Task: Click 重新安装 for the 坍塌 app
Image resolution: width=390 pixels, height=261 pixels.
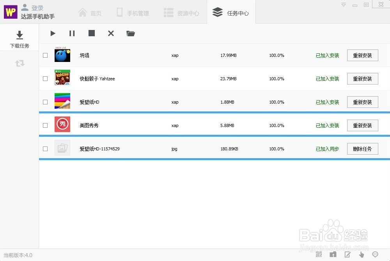Action: [x=362, y=55]
